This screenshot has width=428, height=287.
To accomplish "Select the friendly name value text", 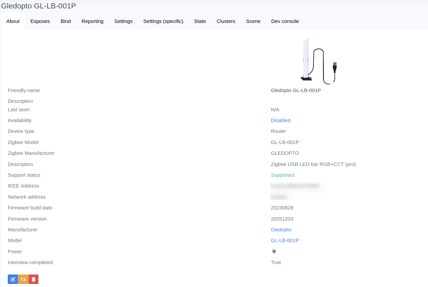I will 296,90.
